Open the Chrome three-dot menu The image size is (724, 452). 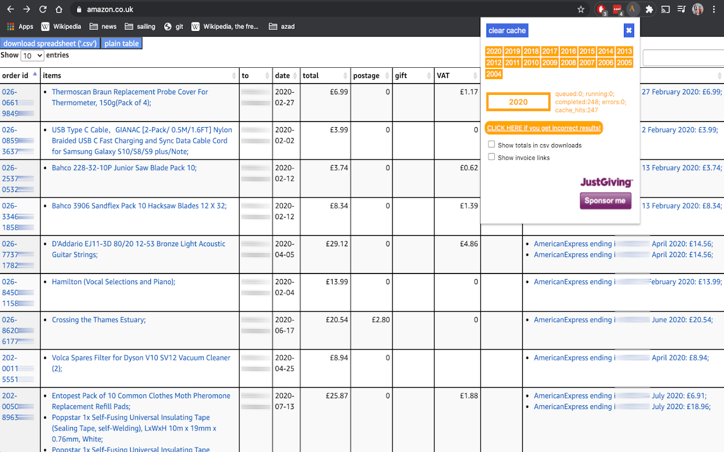pos(714,9)
